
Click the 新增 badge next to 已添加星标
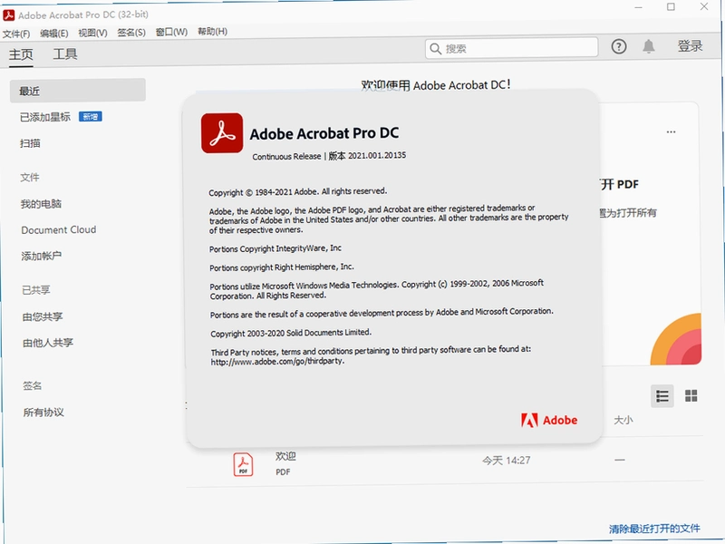tap(91, 117)
